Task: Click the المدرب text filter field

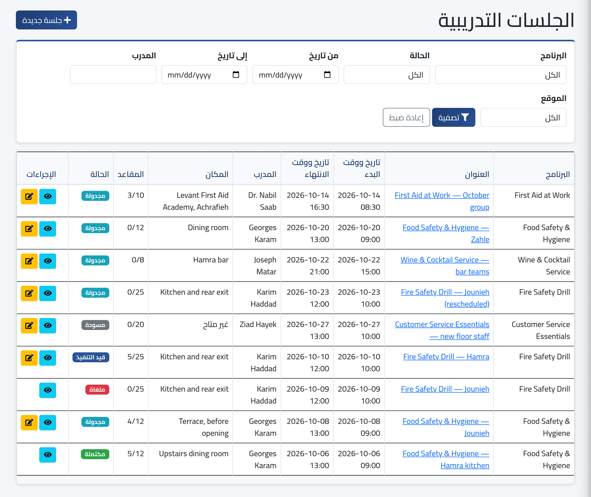Action: (113, 75)
